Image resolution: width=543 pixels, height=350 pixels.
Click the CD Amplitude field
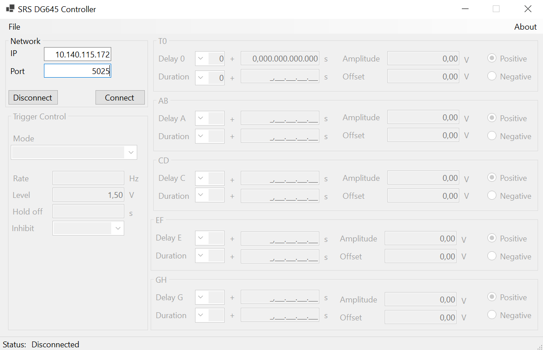[x=423, y=178]
